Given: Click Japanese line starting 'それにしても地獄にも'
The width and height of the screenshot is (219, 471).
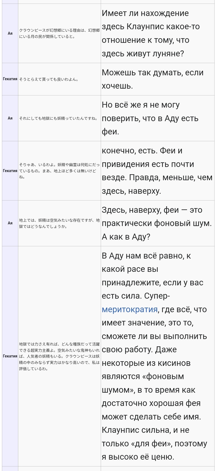Looking at the screenshot, I should tap(58, 118).
